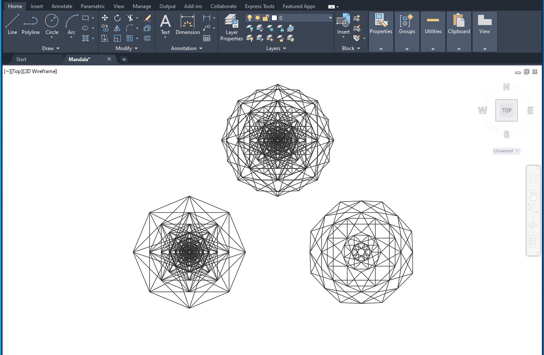Switch to the Start file tab
The width and height of the screenshot is (544, 355).
pyautogui.click(x=21, y=59)
